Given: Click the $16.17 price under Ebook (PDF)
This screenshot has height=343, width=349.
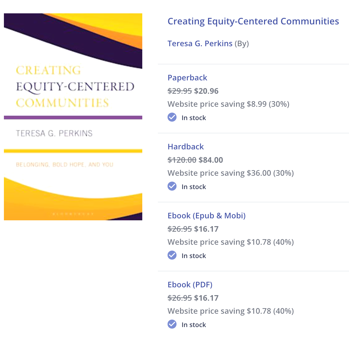Looking at the screenshot, I should tap(206, 298).
